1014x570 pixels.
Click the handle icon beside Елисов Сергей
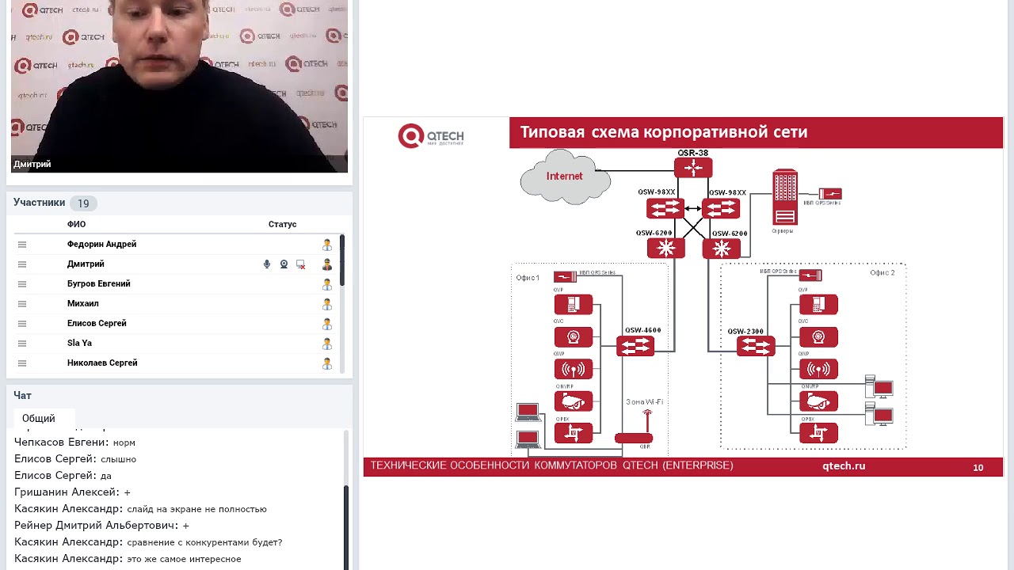pyautogui.click(x=22, y=324)
